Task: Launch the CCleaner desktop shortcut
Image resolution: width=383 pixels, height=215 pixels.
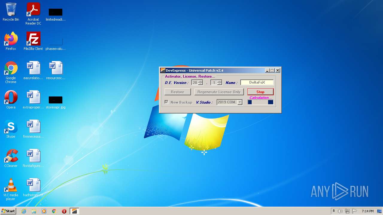Action: click(11, 158)
